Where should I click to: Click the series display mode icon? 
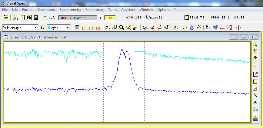pyautogui.click(x=77, y=28)
